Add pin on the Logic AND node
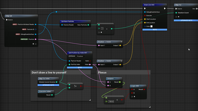 [134, 97]
